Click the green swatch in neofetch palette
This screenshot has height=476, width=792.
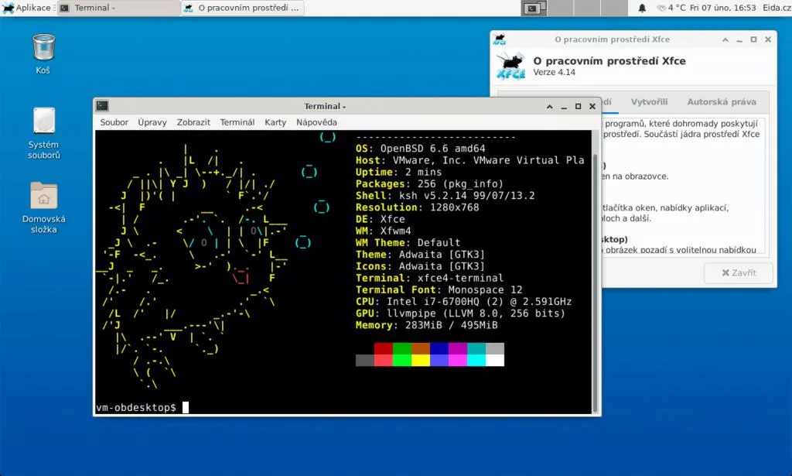(402, 348)
